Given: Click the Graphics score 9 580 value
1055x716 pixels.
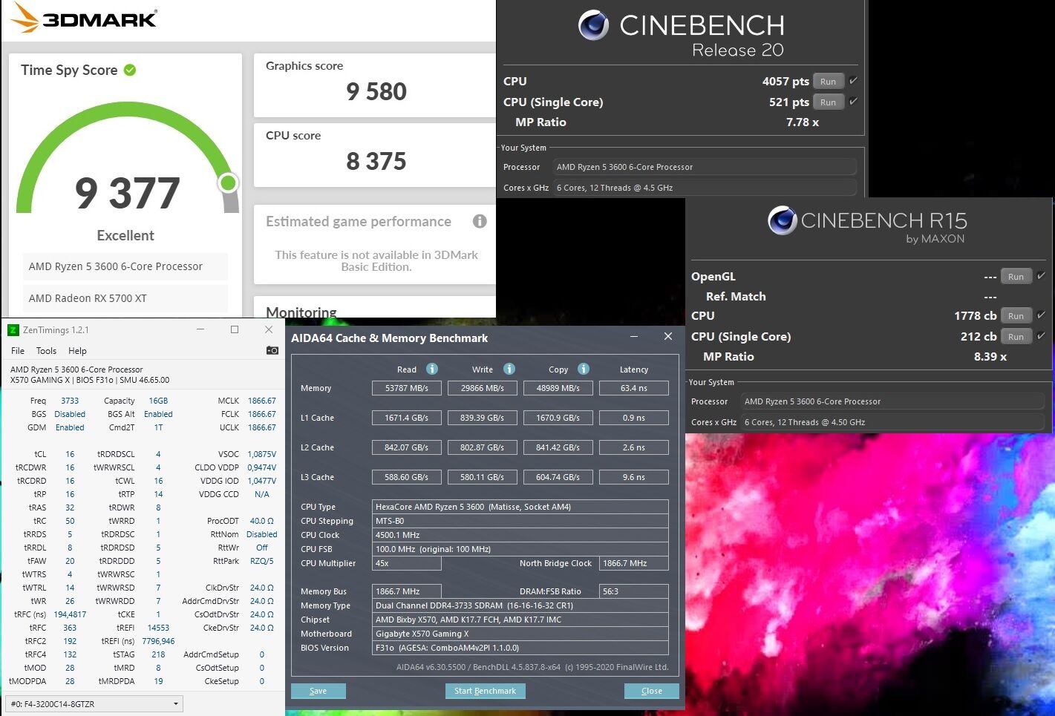Looking at the screenshot, I should (376, 91).
